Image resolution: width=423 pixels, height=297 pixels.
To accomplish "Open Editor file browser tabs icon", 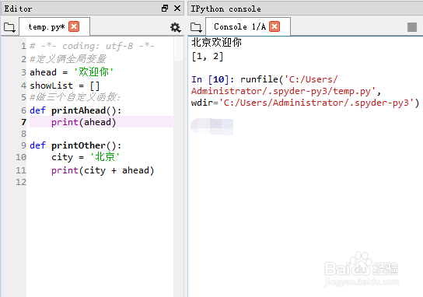I will (x=9, y=27).
